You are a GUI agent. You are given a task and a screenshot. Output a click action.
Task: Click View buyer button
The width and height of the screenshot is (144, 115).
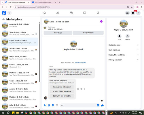coord(58,33)
